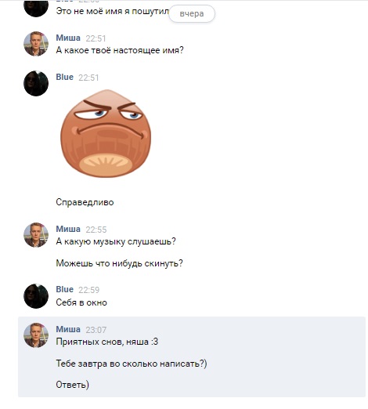
Task: Open the sender name Миша at 23:07
Action: tap(68, 329)
